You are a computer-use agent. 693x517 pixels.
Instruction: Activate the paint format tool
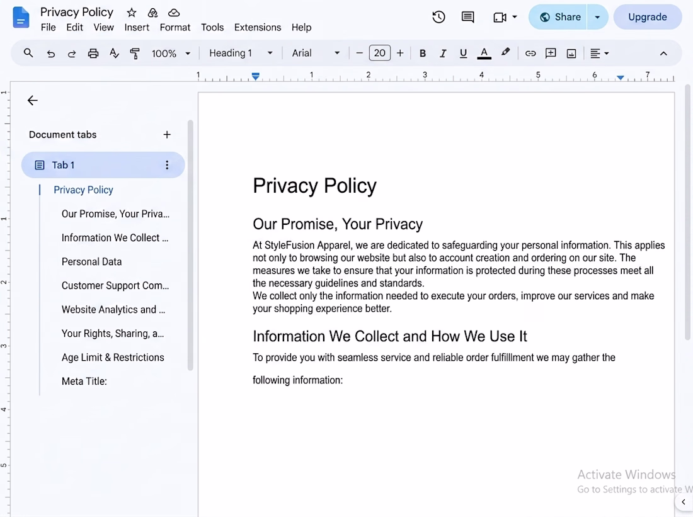pyautogui.click(x=135, y=54)
